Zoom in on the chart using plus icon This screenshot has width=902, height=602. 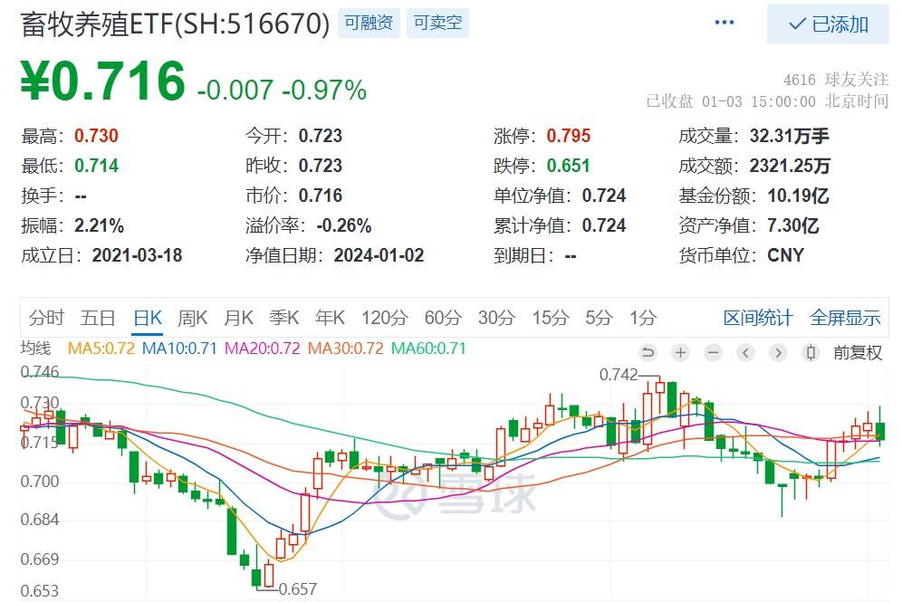680,353
